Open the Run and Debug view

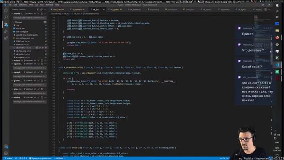(6, 32)
